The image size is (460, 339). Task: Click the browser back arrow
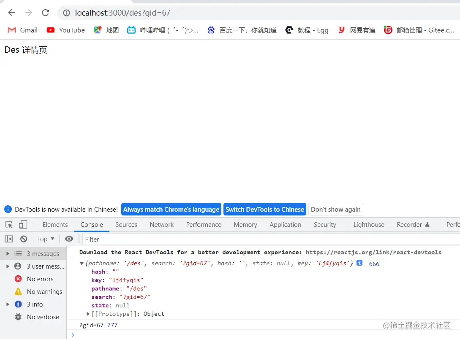click(x=11, y=13)
